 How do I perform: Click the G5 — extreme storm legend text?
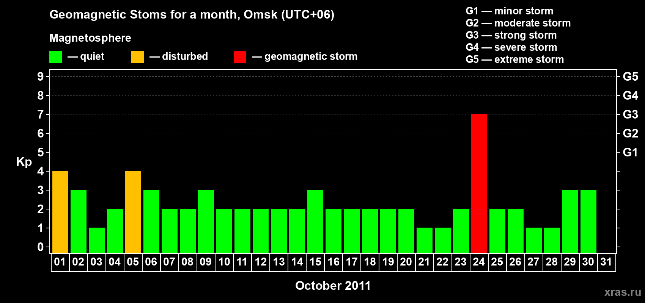click(514, 59)
